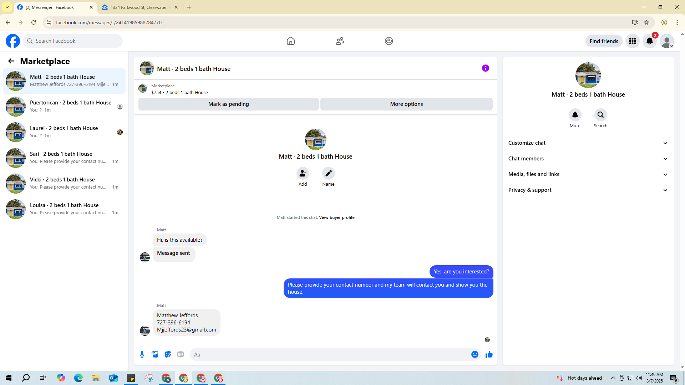Open the account profile menu

coord(667,41)
